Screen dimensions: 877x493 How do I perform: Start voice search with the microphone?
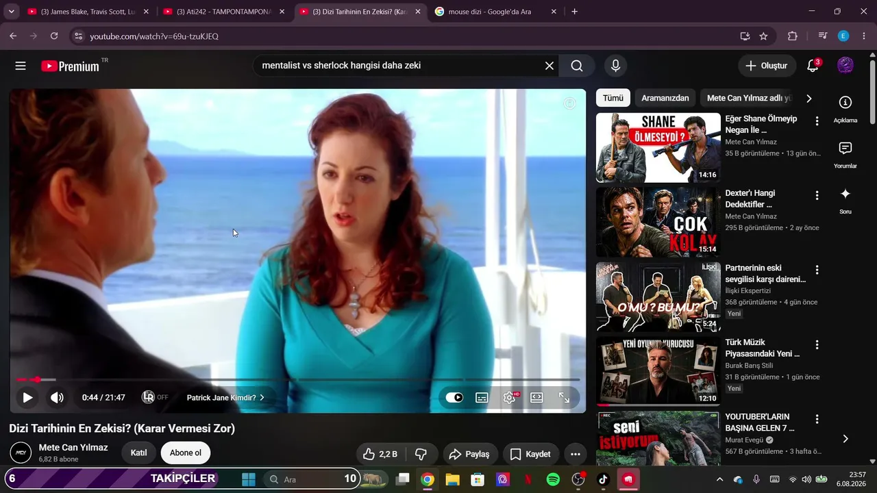tap(615, 66)
